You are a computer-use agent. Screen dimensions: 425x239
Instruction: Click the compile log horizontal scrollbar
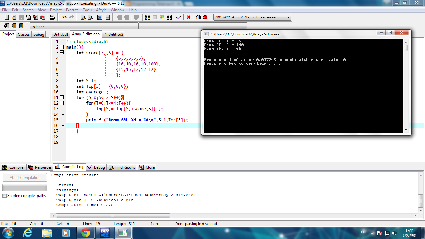233,216
